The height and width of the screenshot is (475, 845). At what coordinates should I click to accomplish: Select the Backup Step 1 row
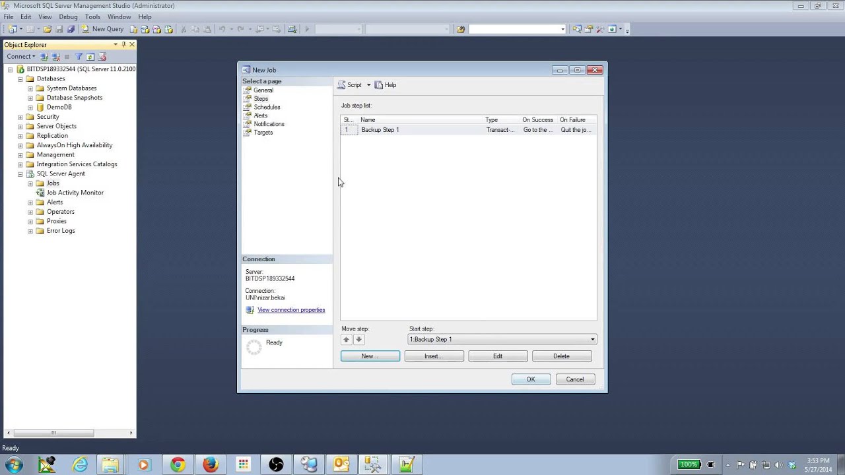point(468,130)
